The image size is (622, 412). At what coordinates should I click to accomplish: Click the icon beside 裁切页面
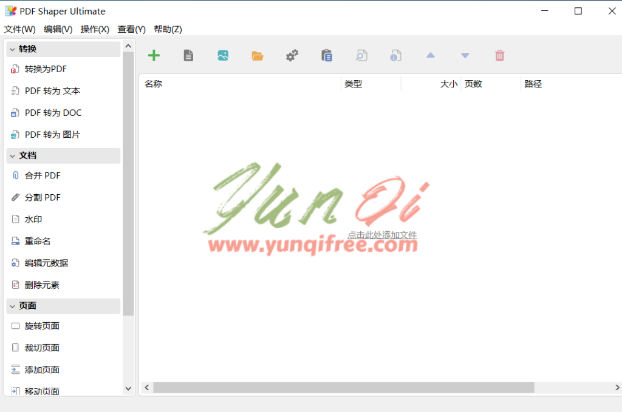click(15, 348)
